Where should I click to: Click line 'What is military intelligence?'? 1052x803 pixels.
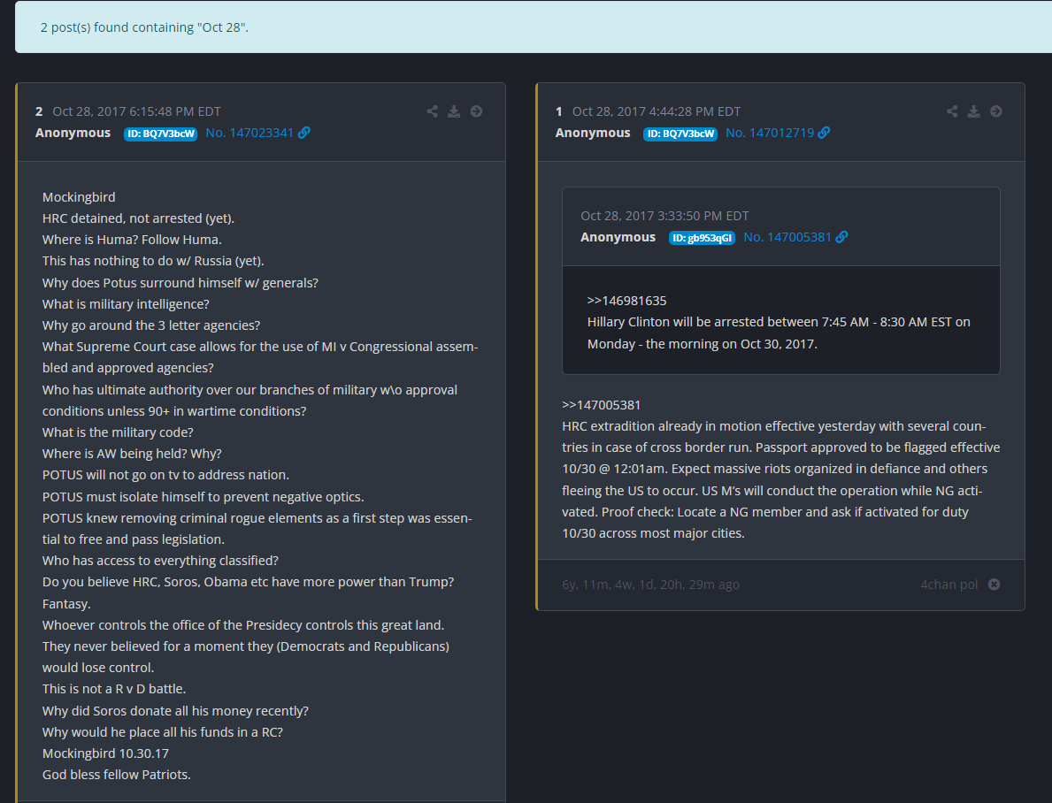[x=127, y=304]
